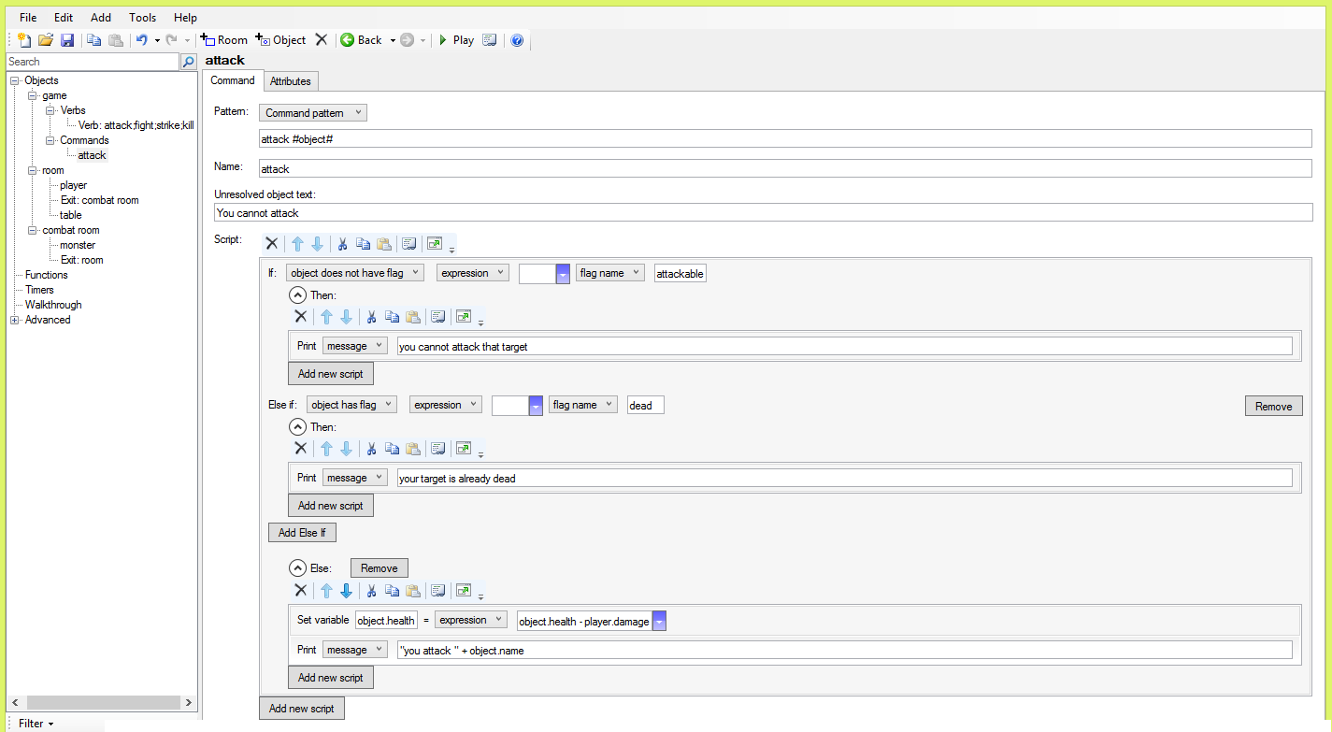Open the Command pattern dropdown
Screen dimensions: 1332x732
pos(312,113)
